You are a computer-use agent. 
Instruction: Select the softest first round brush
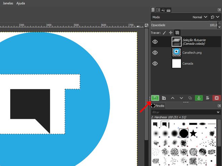[x=156, y=133]
